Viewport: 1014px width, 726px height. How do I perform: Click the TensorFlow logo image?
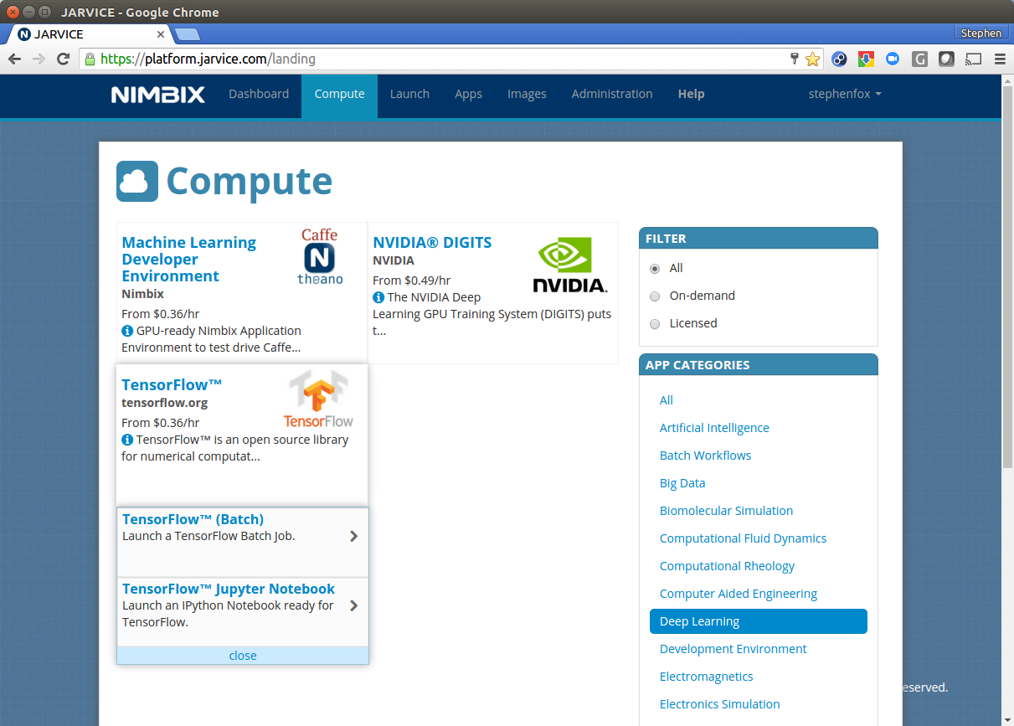[318, 400]
